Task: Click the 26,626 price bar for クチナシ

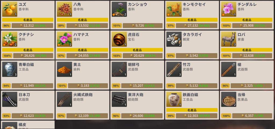Action: click(33, 56)
